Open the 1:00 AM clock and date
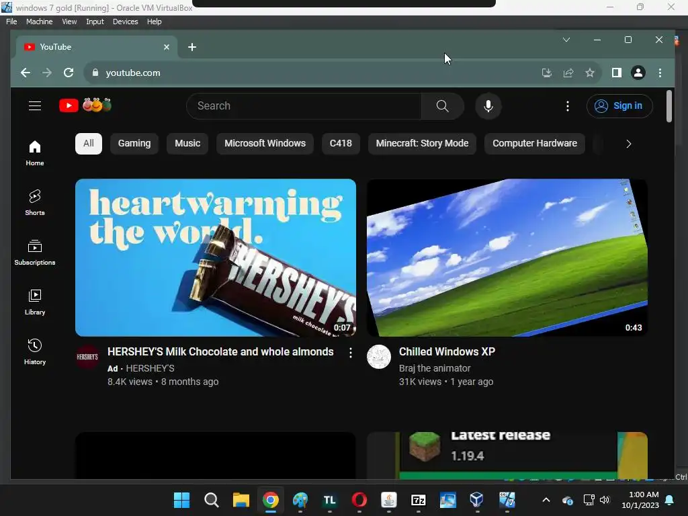Image resolution: width=688 pixels, height=516 pixels. (x=640, y=500)
